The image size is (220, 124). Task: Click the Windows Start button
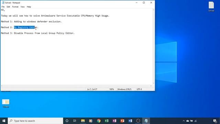click(4, 121)
